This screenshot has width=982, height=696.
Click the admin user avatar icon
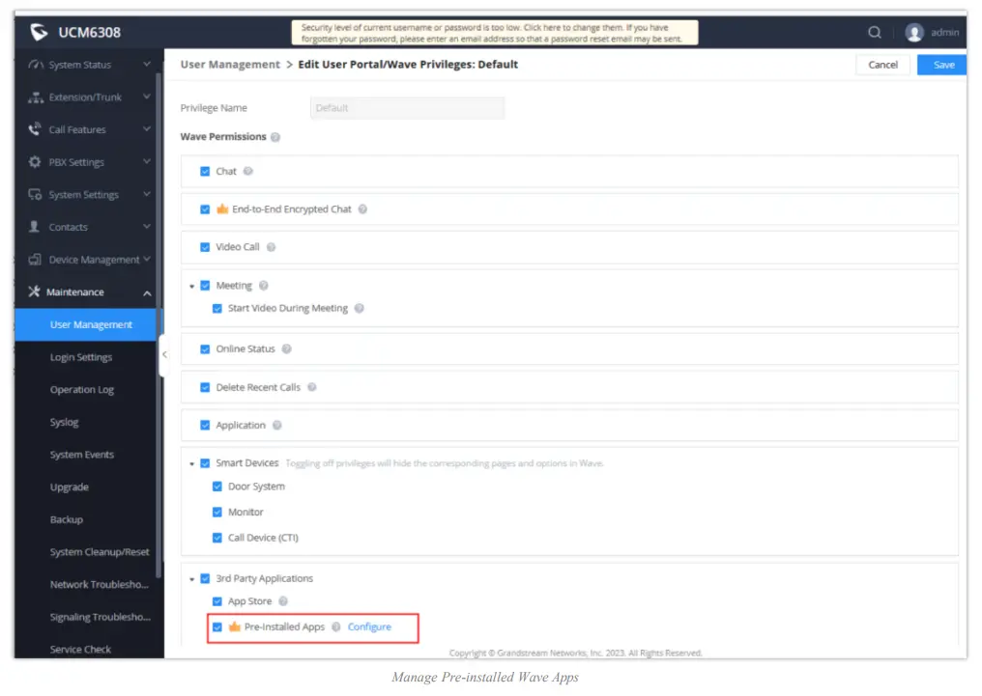pos(914,33)
